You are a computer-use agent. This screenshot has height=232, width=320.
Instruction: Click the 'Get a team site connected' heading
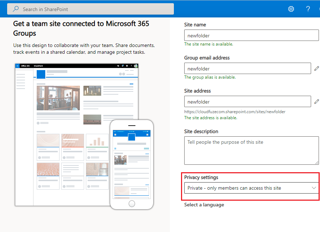click(x=81, y=28)
